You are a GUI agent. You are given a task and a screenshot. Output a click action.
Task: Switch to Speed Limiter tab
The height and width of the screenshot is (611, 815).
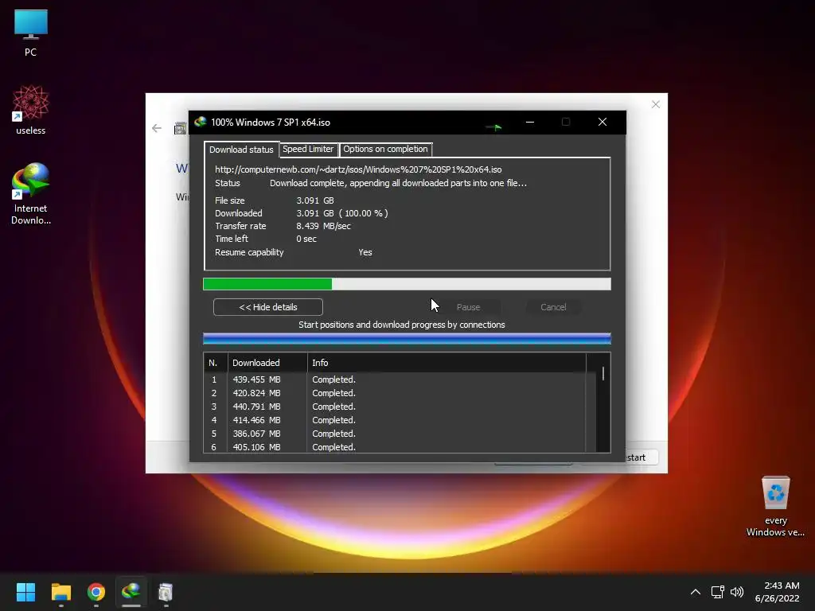pos(308,149)
